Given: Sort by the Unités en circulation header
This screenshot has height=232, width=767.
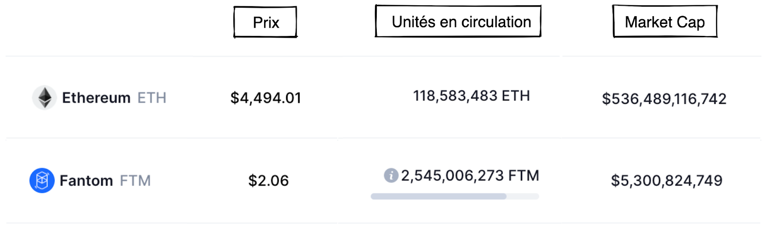Looking at the screenshot, I should click(458, 22).
